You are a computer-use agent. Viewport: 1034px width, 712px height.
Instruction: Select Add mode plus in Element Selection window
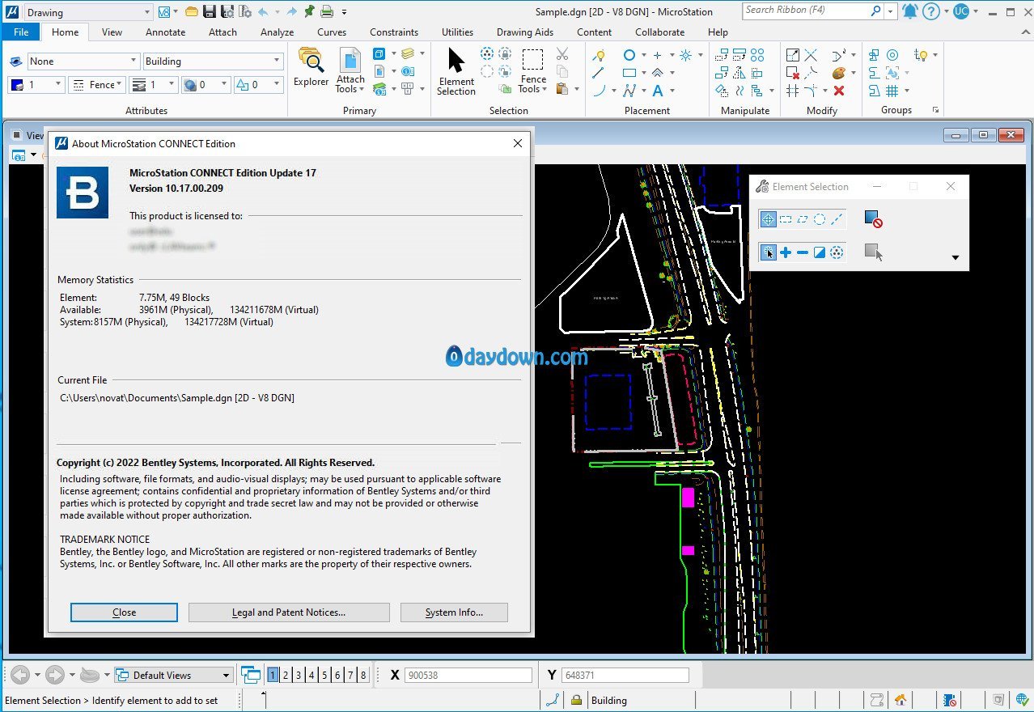tap(786, 253)
